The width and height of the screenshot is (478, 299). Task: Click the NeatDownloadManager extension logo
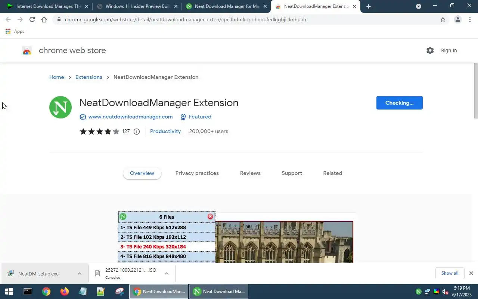point(60,107)
